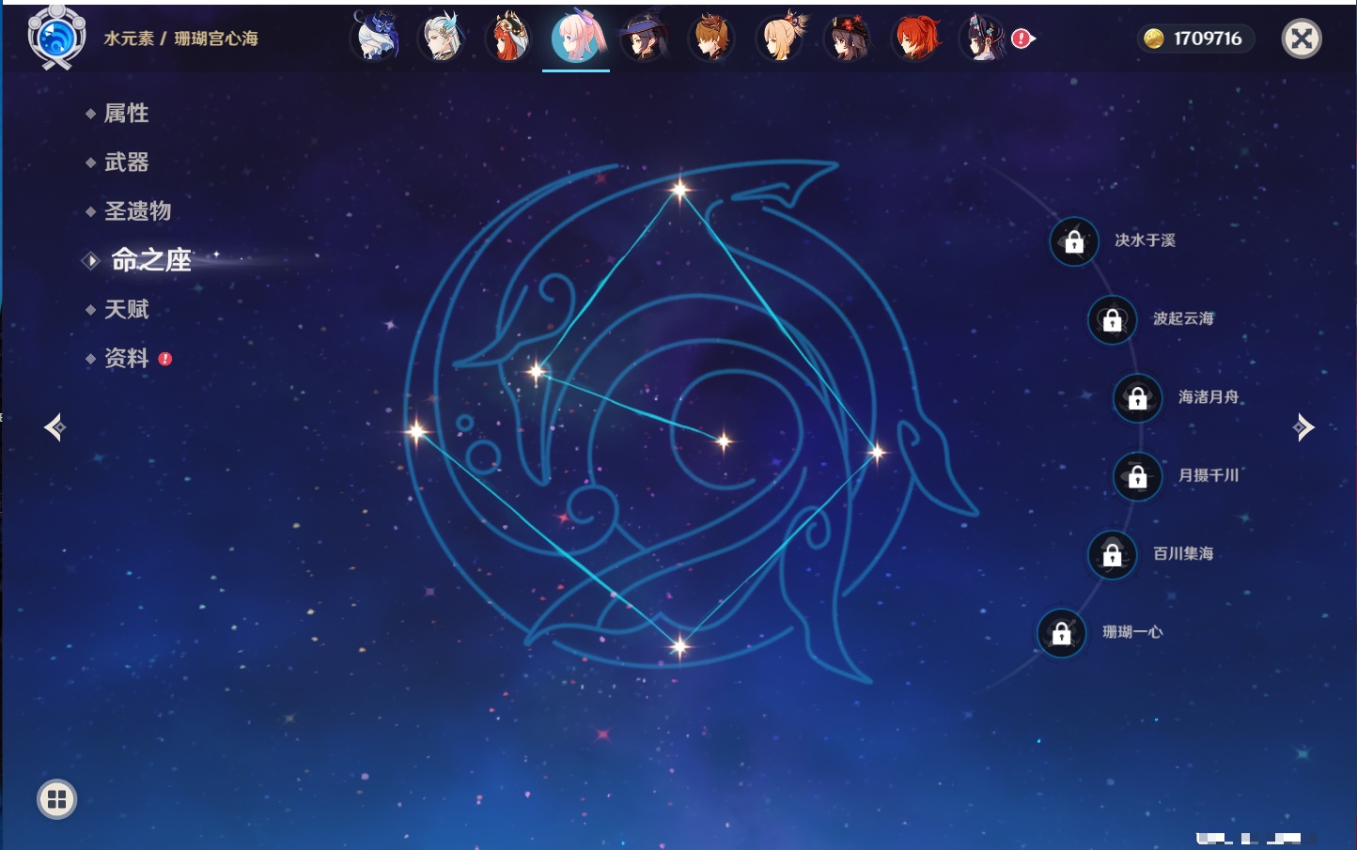
Task: Open the locked 决水于溪 constellation node
Action: click(x=1074, y=241)
